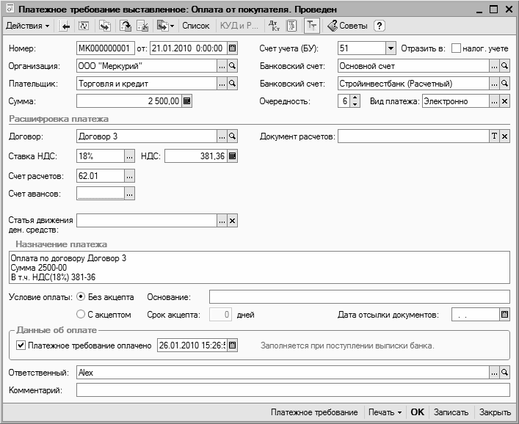Click the help question mark icon
The width and height of the screenshot is (519, 424).
pyautogui.click(x=380, y=26)
